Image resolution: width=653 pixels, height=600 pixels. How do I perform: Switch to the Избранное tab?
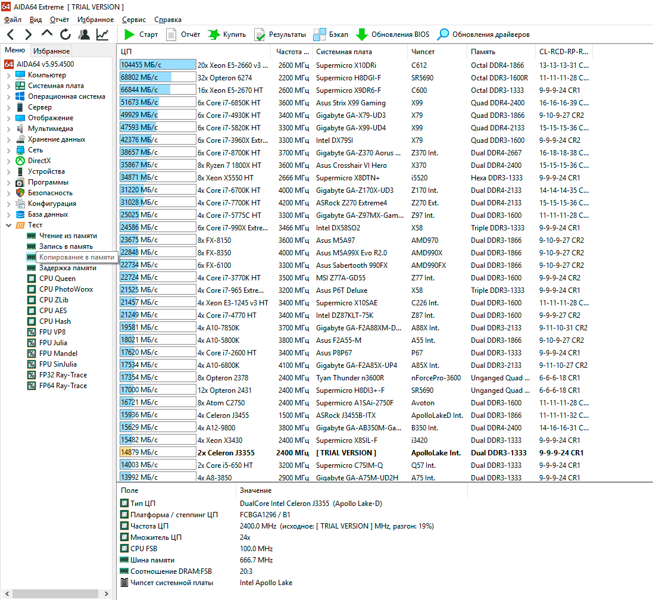click(51, 51)
